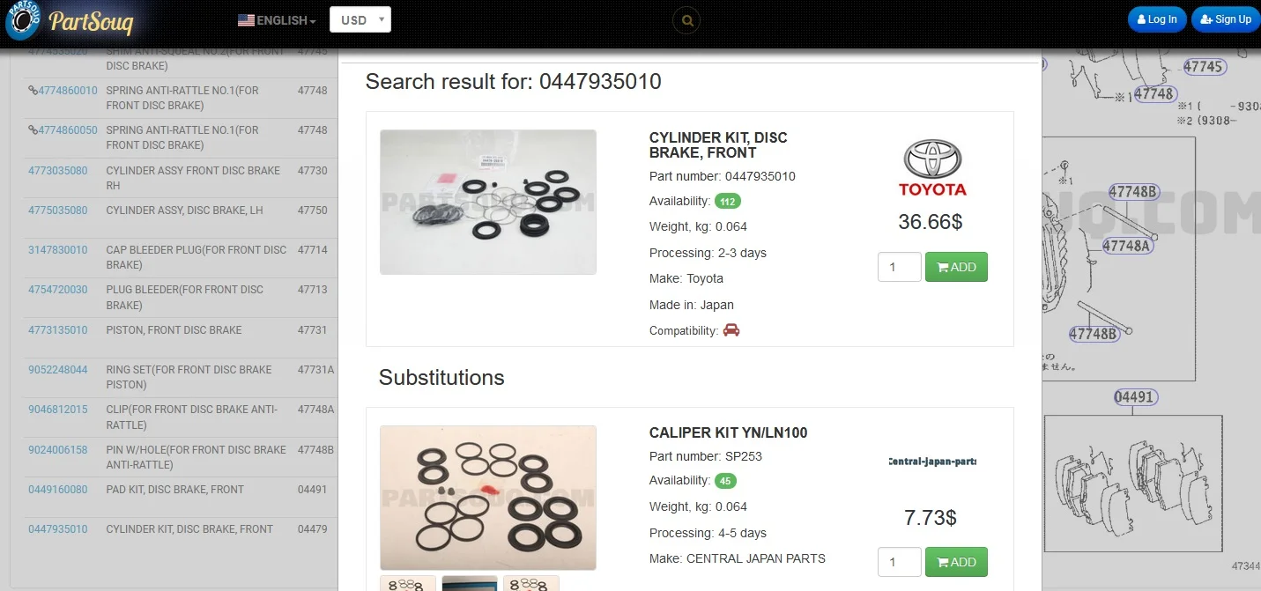1261x591 pixels.
Task: Click callout 04491 on the diagram
Action: 1133,397
